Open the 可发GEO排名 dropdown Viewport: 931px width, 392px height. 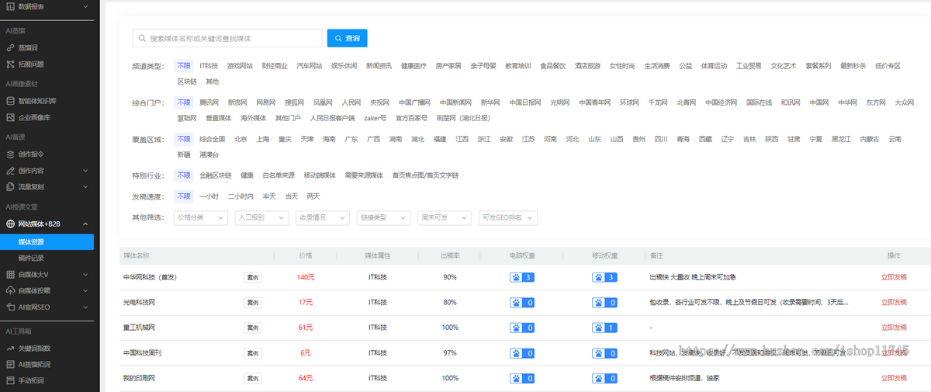tap(508, 217)
